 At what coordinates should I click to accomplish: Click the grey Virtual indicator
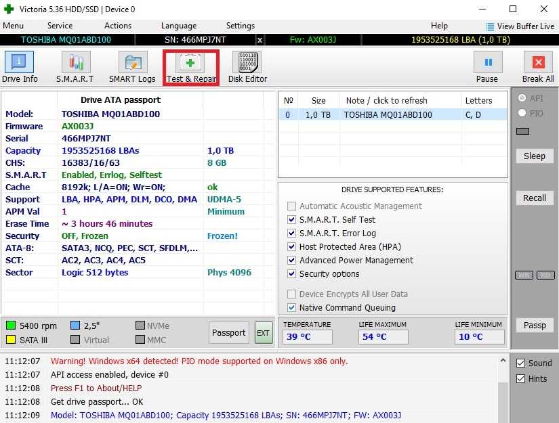(75, 340)
